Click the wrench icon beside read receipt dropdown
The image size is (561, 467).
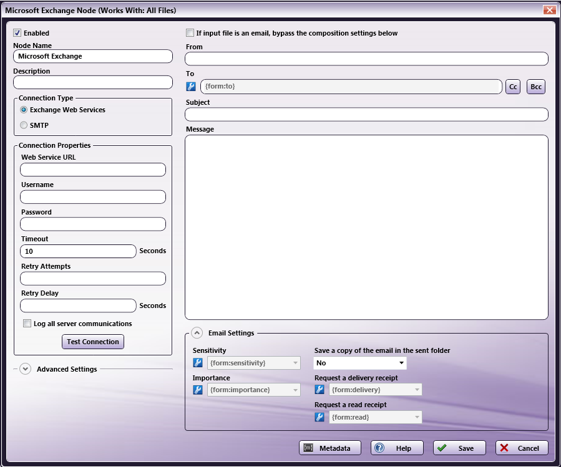pos(320,417)
